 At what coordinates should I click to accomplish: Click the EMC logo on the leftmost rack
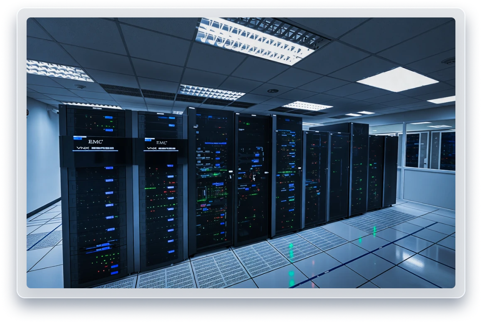pyautogui.click(x=95, y=142)
